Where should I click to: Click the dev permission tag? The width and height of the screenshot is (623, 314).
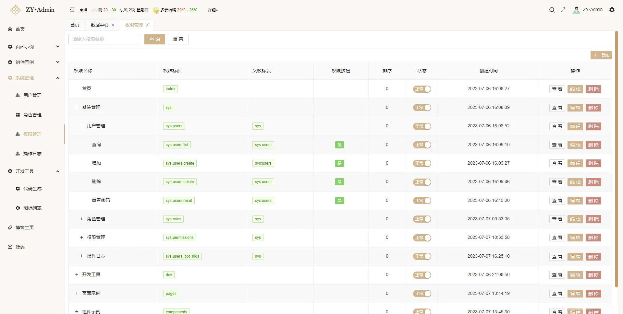click(x=169, y=275)
